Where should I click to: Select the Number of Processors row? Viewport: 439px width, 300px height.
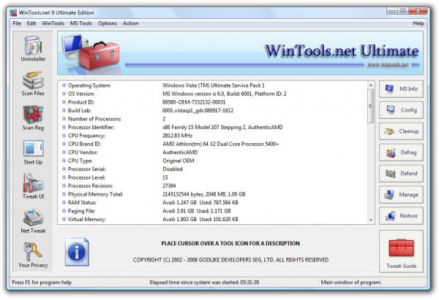tap(214, 119)
